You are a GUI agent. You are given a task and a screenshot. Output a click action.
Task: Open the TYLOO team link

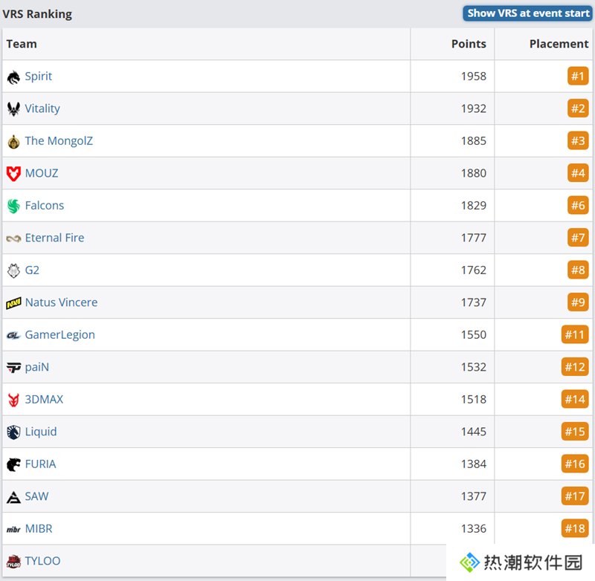point(43,561)
